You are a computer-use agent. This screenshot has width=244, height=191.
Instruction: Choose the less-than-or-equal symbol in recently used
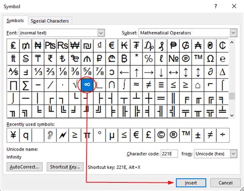click(x=124, y=135)
